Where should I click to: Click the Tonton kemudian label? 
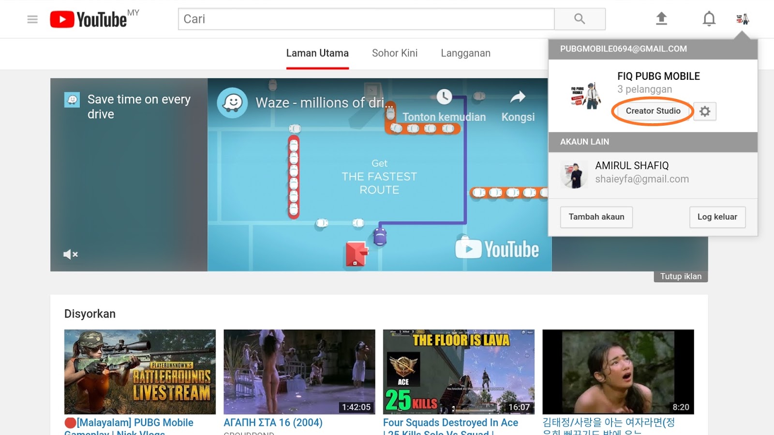pos(444,117)
